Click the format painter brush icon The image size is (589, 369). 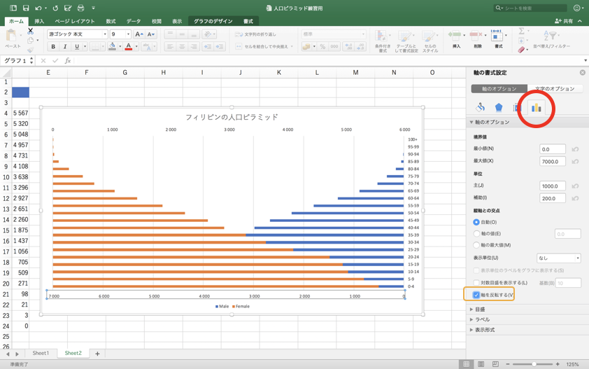(x=30, y=49)
